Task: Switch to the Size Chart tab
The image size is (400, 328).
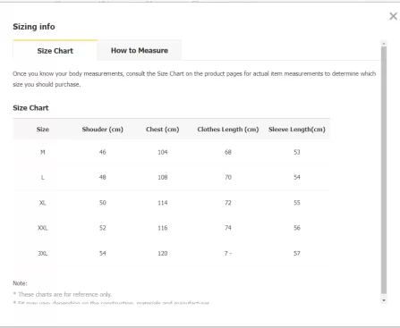Action: click(x=55, y=50)
